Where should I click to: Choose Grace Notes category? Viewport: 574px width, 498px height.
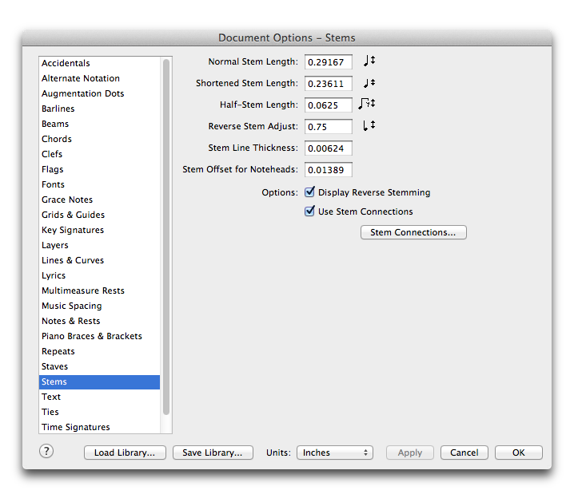[x=99, y=200]
